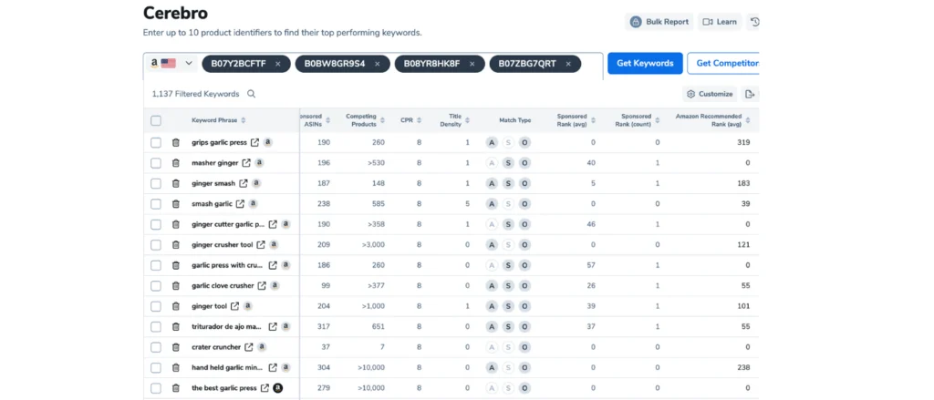The height and width of the screenshot is (400, 934).
Task: Remove ASIN B07Y2BCFTF chip
Action: point(278,64)
